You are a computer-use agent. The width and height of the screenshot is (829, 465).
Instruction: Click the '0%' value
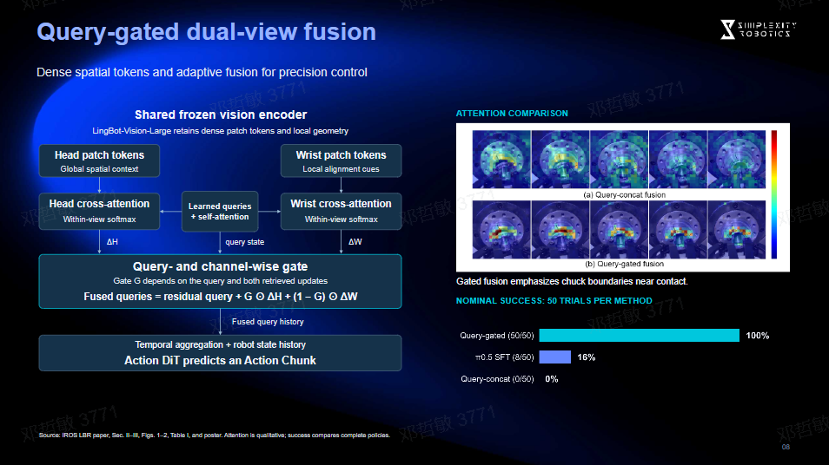click(x=552, y=379)
